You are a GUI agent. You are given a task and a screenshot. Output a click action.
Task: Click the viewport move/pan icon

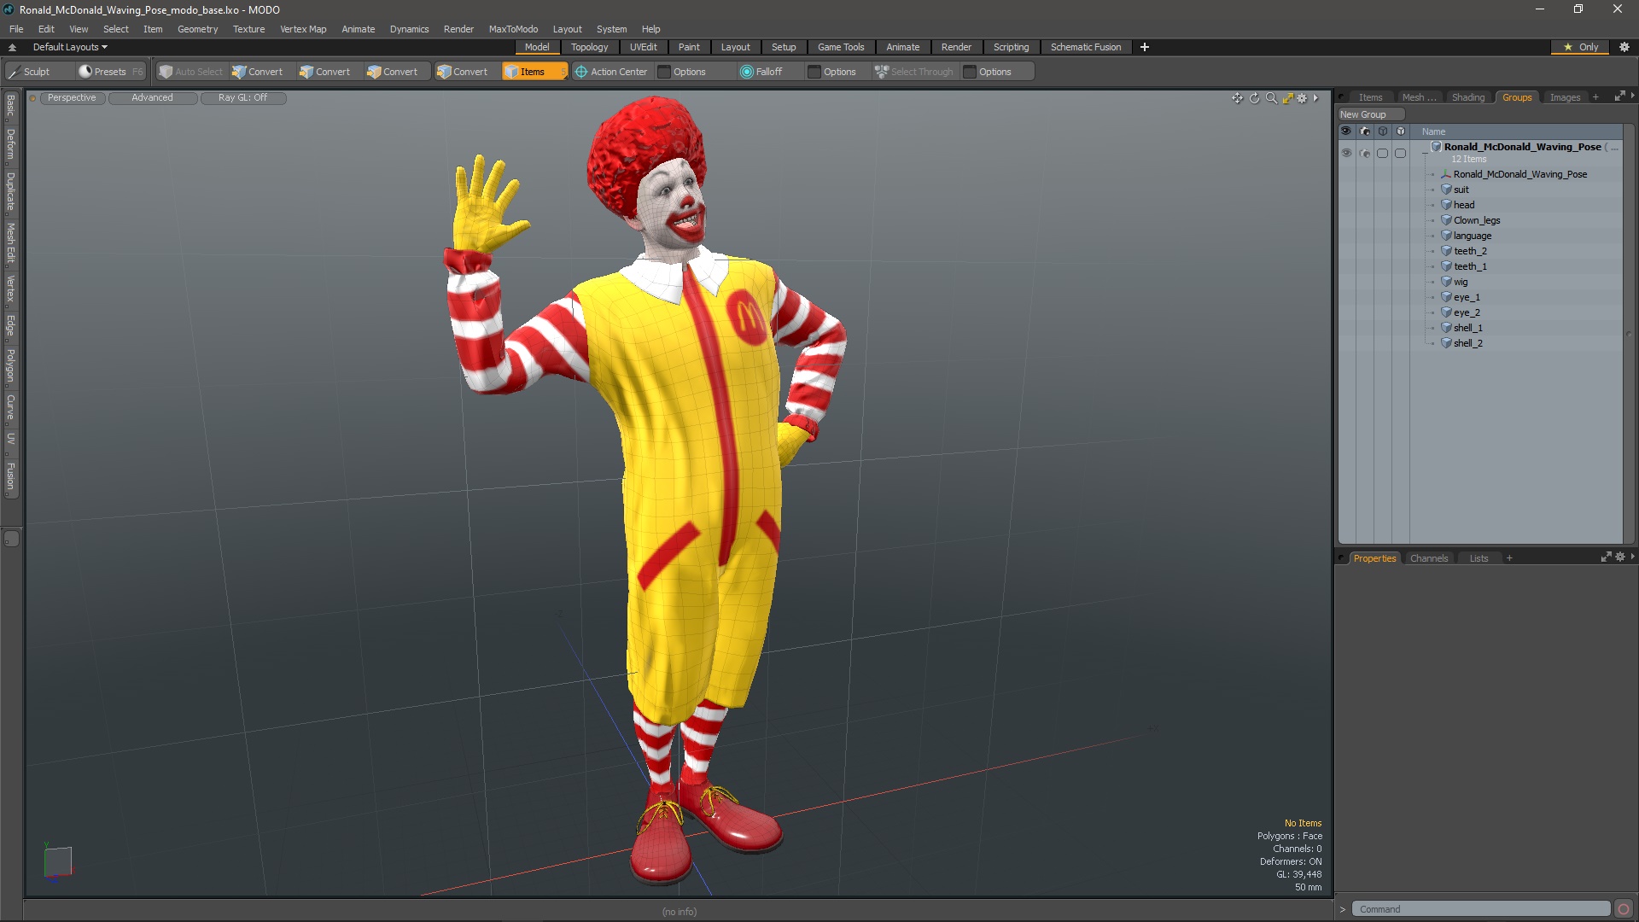[1237, 98]
